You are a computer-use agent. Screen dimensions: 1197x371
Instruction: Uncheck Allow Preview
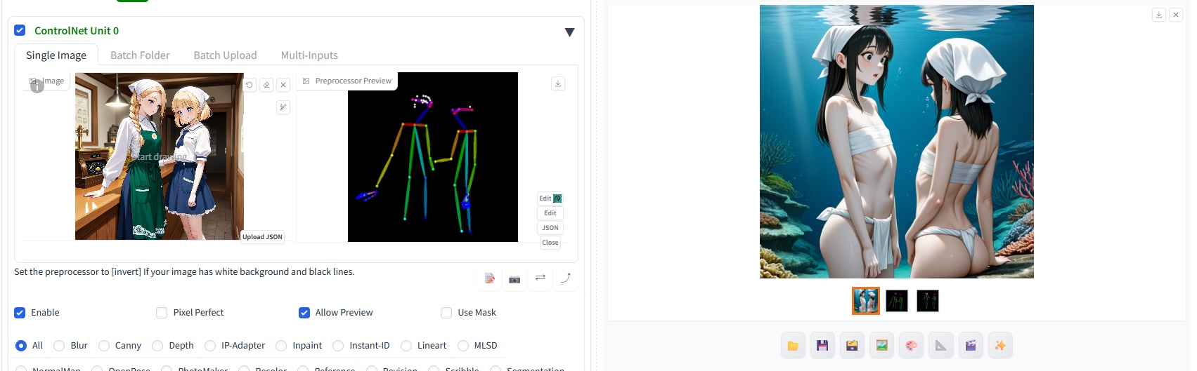pyautogui.click(x=304, y=313)
